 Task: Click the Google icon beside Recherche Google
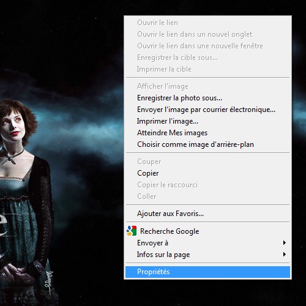tap(132, 231)
